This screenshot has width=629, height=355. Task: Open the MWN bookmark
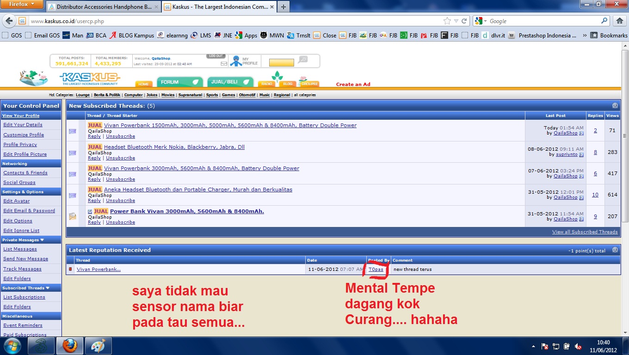click(272, 35)
